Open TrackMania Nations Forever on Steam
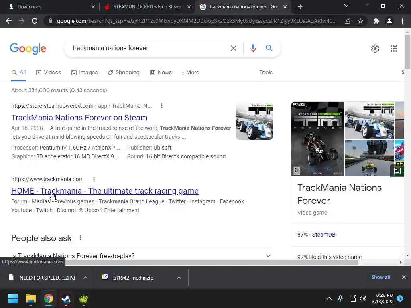 point(79,118)
